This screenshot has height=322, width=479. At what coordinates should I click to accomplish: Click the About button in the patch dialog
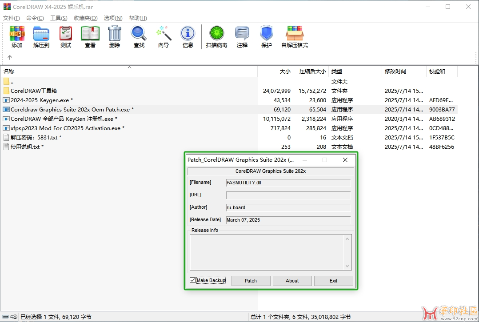(x=292, y=281)
